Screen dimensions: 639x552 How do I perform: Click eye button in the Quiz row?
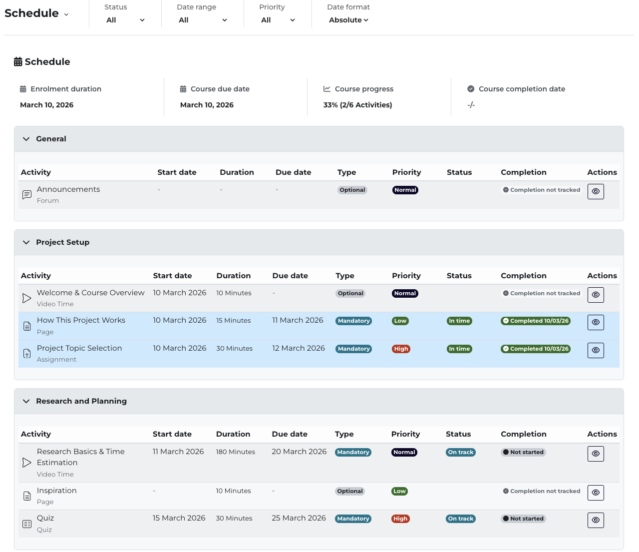[596, 520]
